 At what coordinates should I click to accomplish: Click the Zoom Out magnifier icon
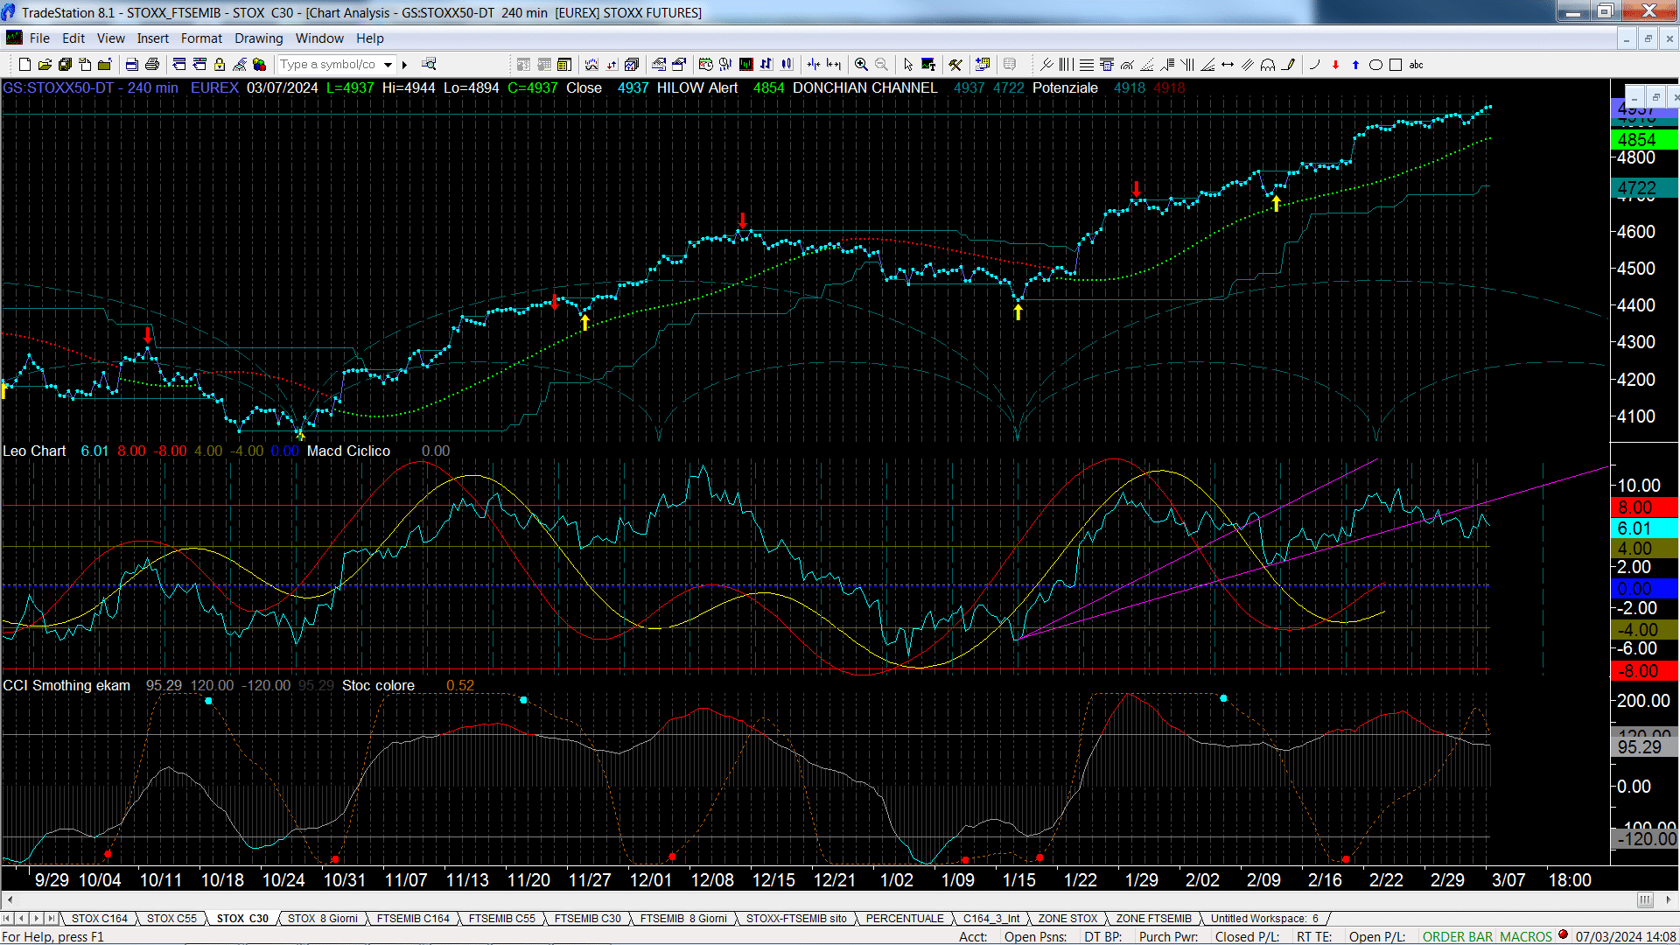(881, 64)
